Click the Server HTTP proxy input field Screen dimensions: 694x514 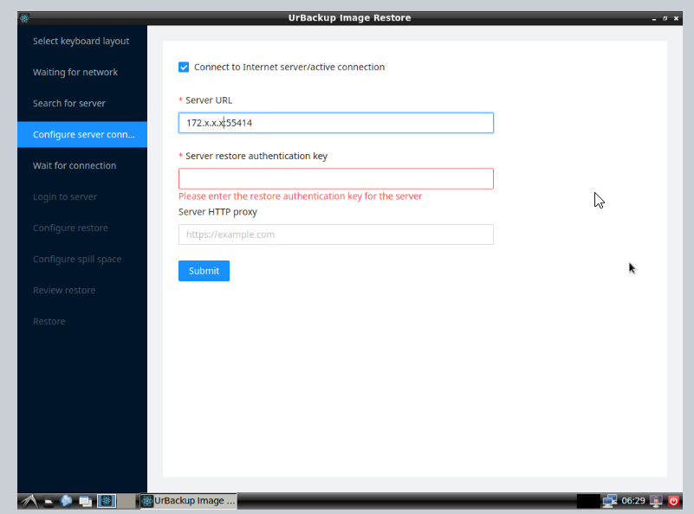coord(336,235)
